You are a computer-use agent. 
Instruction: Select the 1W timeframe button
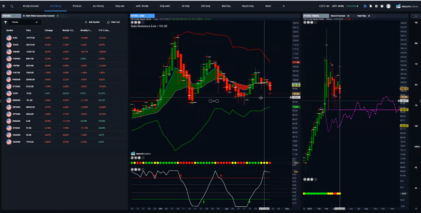pyautogui.click(x=416, y=126)
